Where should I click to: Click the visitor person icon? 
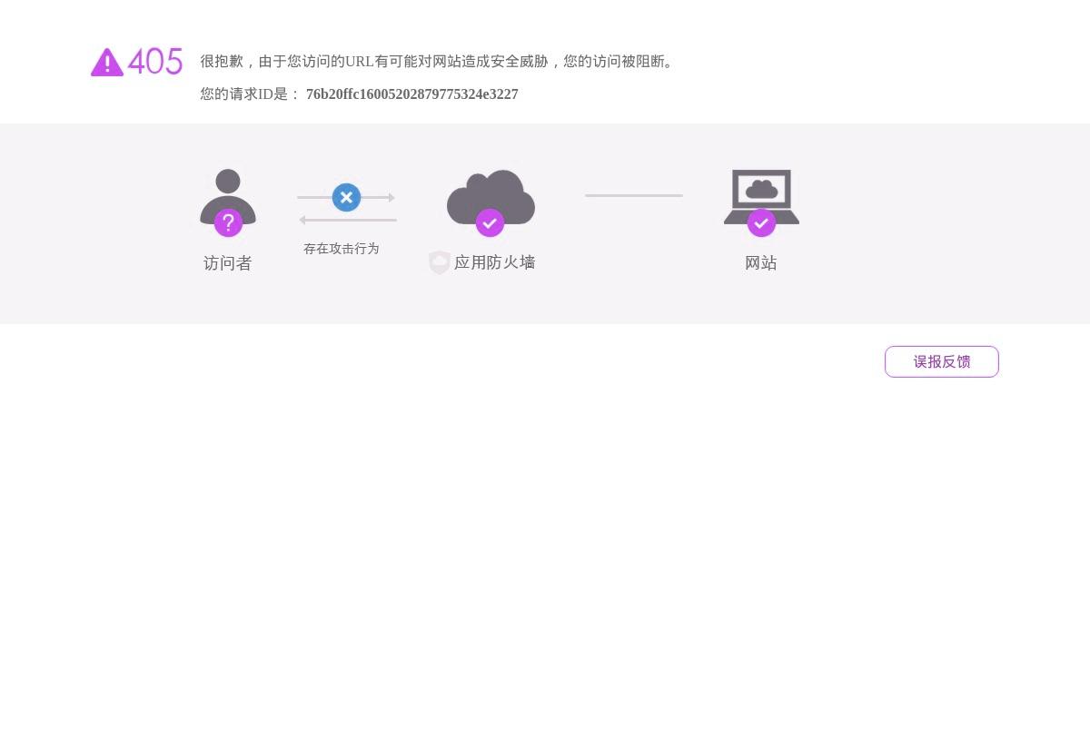tap(228, 196)
